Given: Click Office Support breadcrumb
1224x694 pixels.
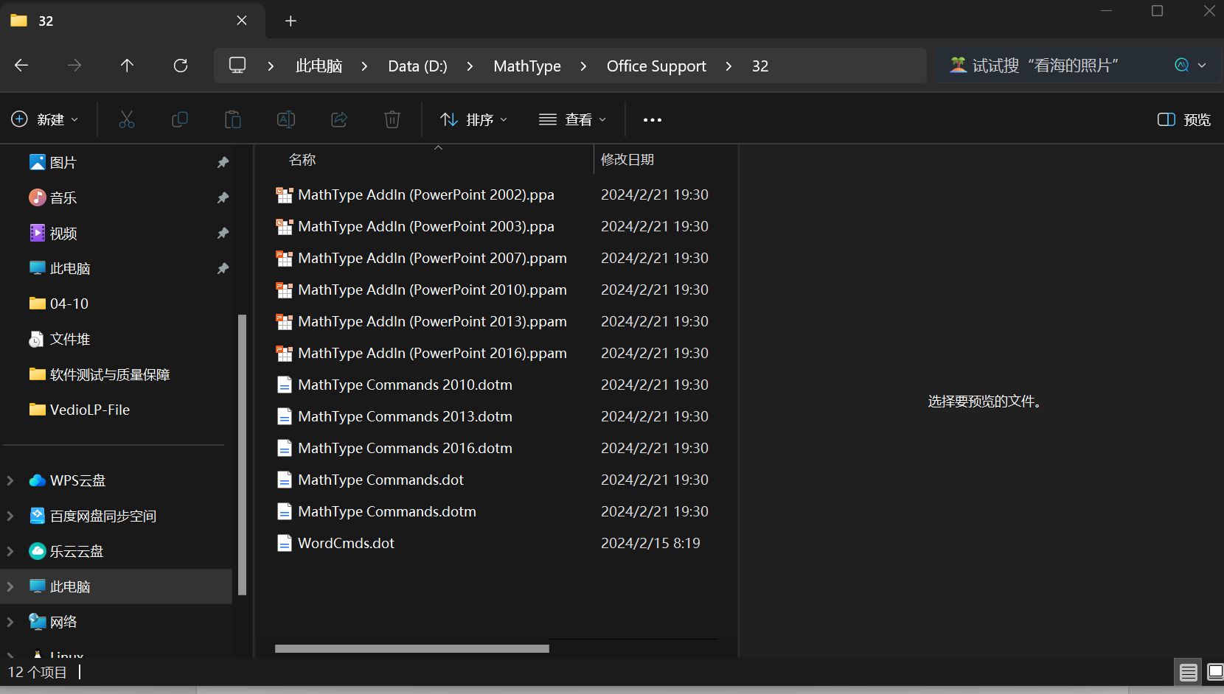Looking at the screenshot, I should [x=656, y=66].
